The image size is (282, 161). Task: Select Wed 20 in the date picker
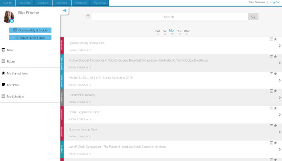point(187,32)
